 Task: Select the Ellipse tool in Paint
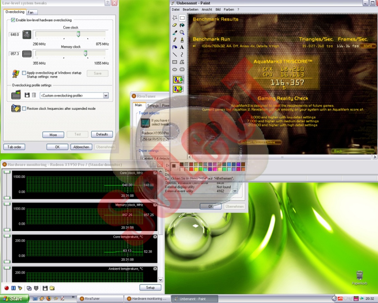[x=175, y=69]
